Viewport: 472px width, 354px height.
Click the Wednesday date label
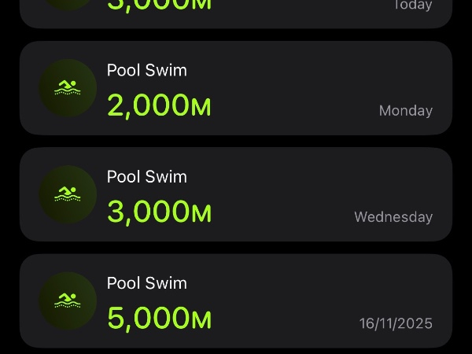tap(393, 217)
